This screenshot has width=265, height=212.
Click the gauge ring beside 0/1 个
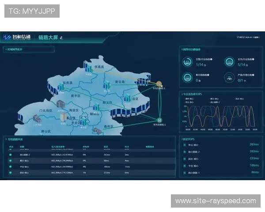pos(229,78)
